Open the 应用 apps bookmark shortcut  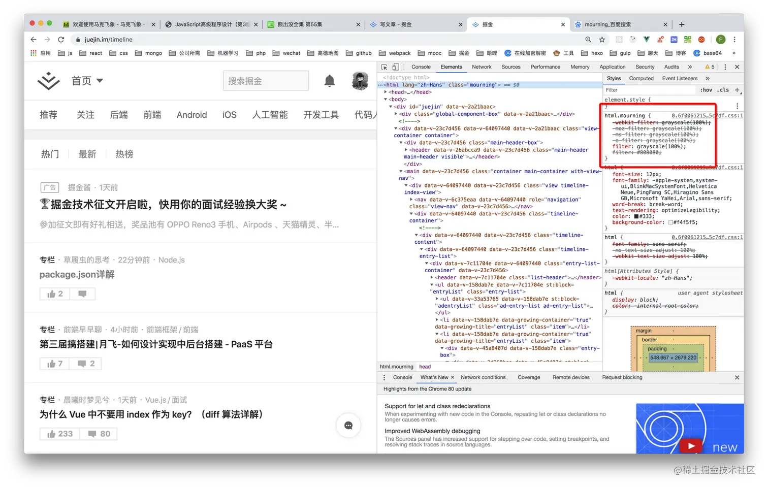[41, 53]
